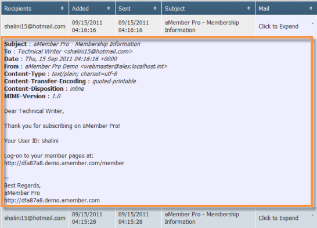Click 'Click to Expand' in 04:16:16 row
Screen dimensions: 317x228
pyautogui.click(x=278, y=26)
